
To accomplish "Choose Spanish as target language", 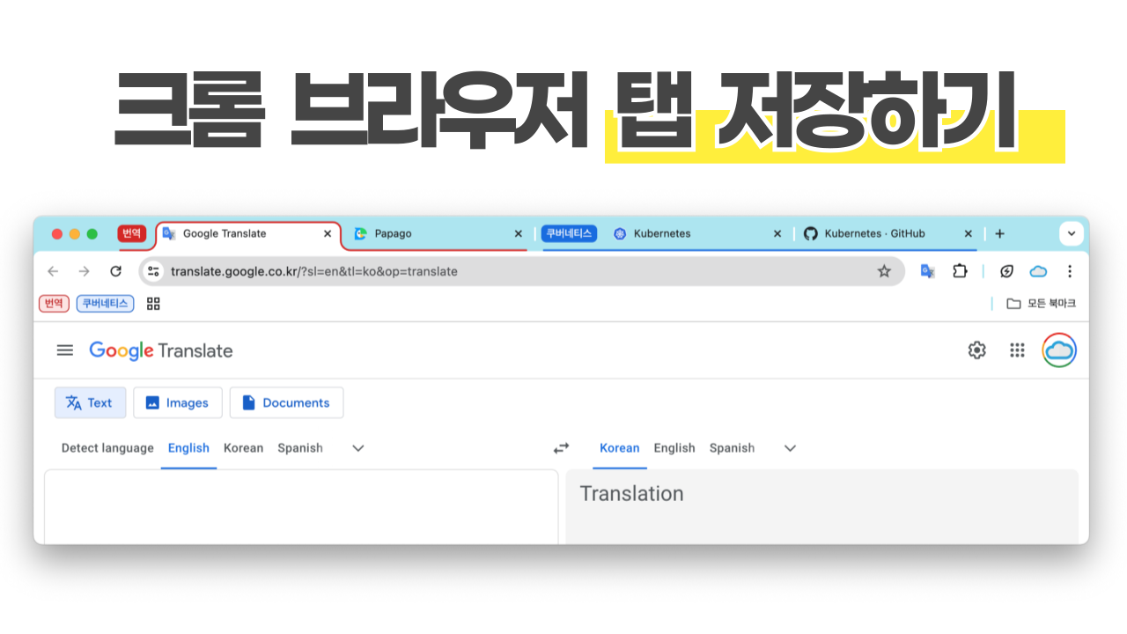I will [x=732, y=448].
